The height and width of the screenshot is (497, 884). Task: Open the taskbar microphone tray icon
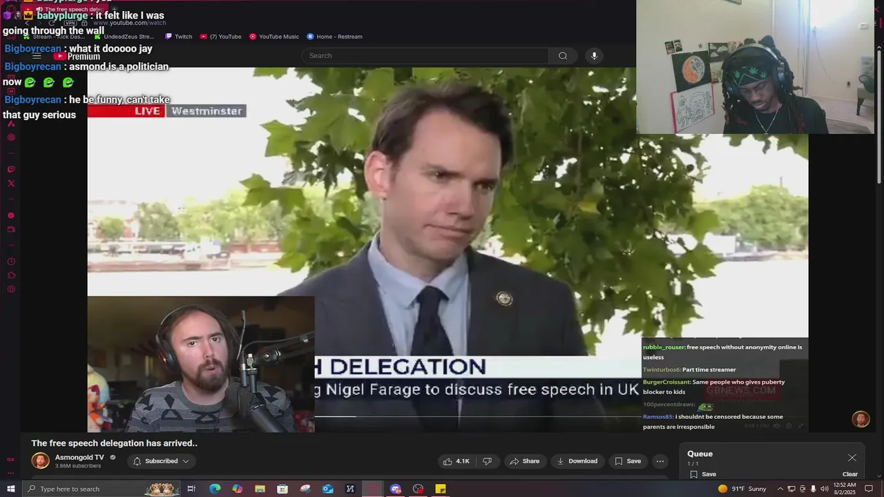(813, 489)
